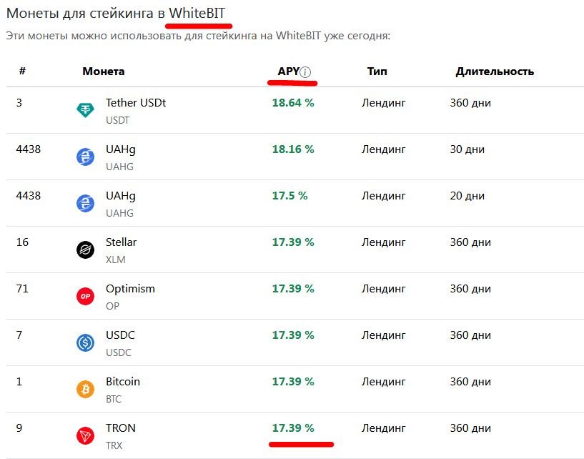
Task: Open the Optimism coin link
Action: click(130, 289)
